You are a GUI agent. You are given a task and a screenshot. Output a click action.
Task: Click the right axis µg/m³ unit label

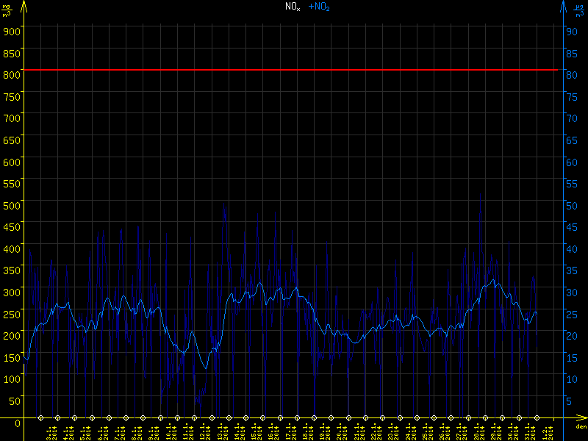click(x=580, y=10)
